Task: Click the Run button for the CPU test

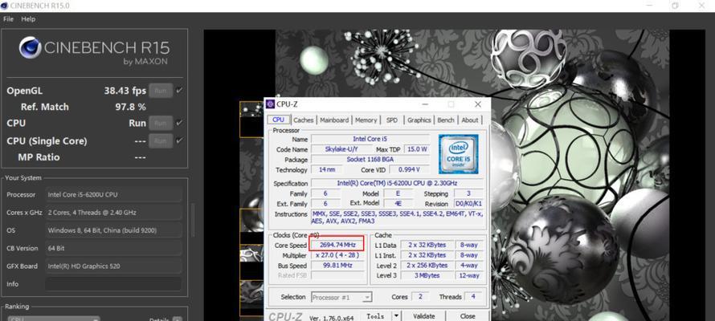Action: click(x=161, y=123)
